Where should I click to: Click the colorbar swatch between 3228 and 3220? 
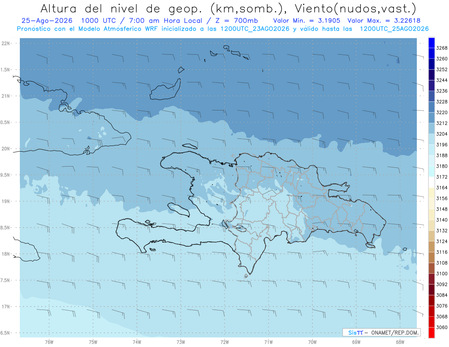(431, 107)
